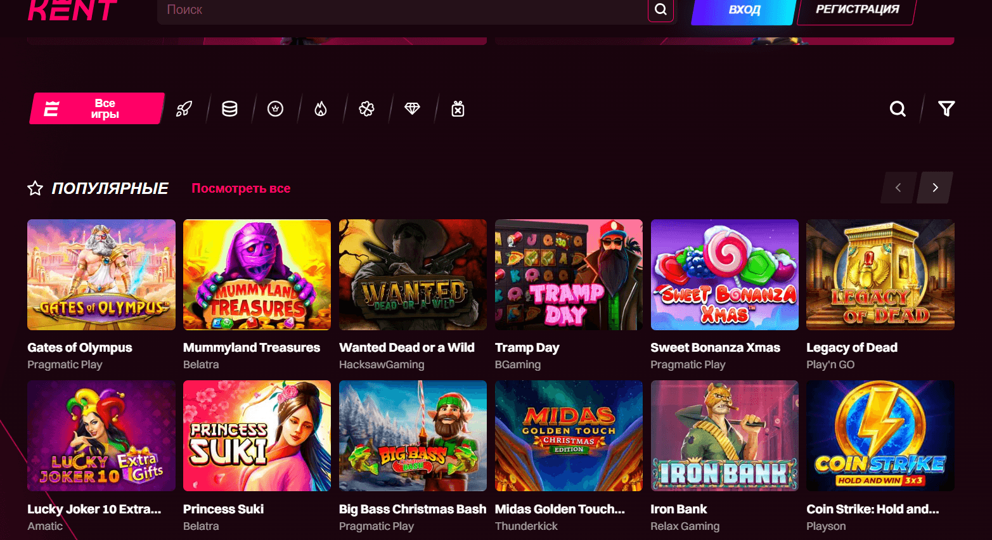The width and height of the screenshot is (992, 540).
Task: Select the Все игры category tab
Action: (x=97, y=108)
